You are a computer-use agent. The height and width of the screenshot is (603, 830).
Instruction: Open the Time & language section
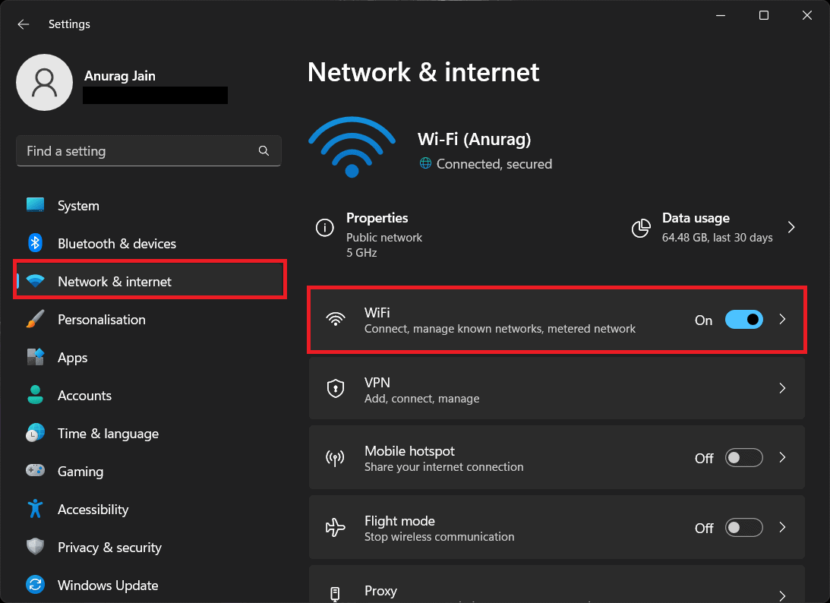[108, 434]
